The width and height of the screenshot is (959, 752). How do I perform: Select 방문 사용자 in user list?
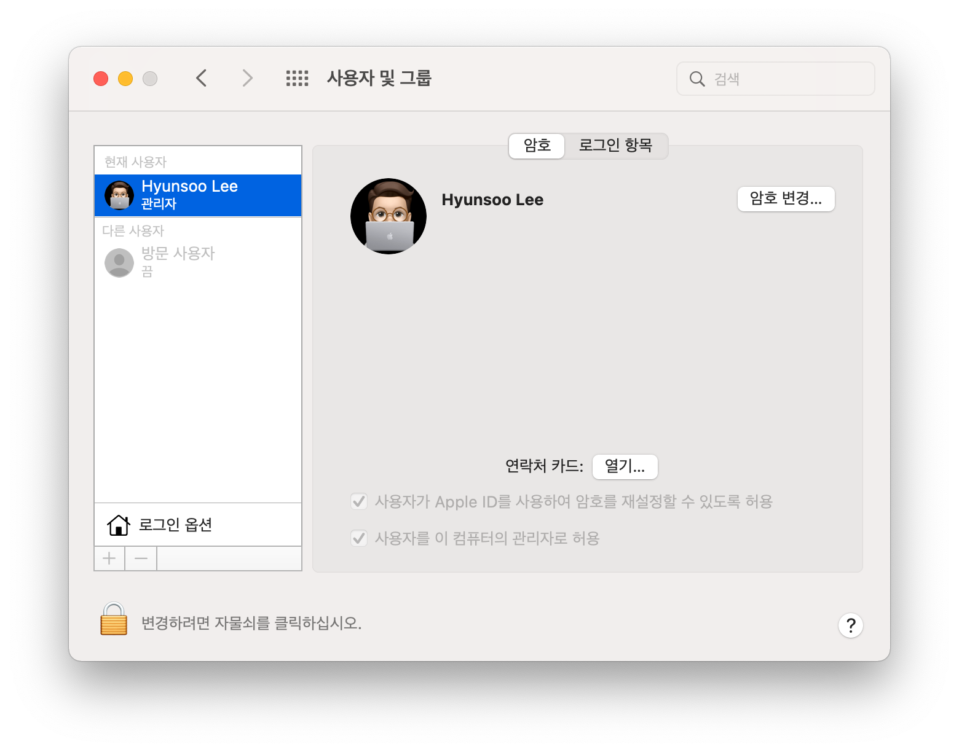pyautogui.click(x=198, y=262)
